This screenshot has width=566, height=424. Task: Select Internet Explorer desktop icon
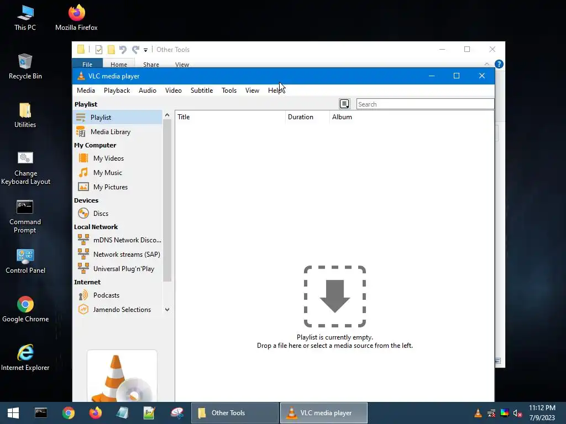click(x=25, y=358)
